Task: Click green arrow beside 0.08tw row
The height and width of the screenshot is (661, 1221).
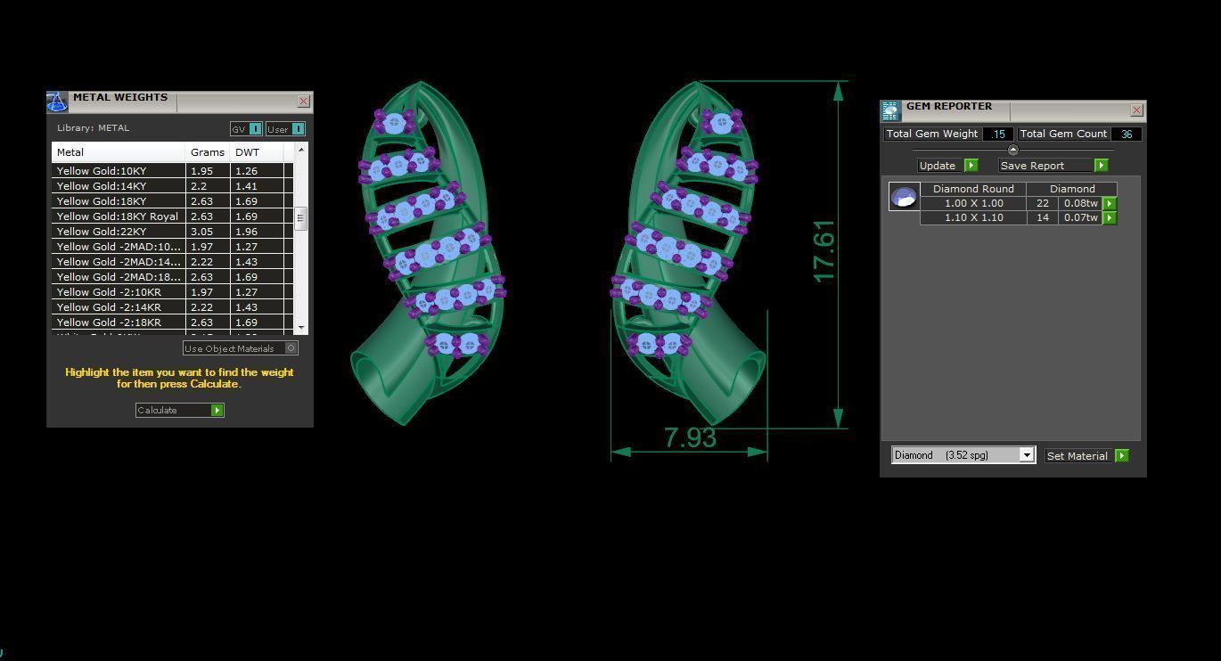Action: coord(1110,203)
